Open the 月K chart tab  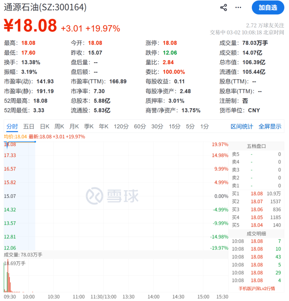[74, 126]
